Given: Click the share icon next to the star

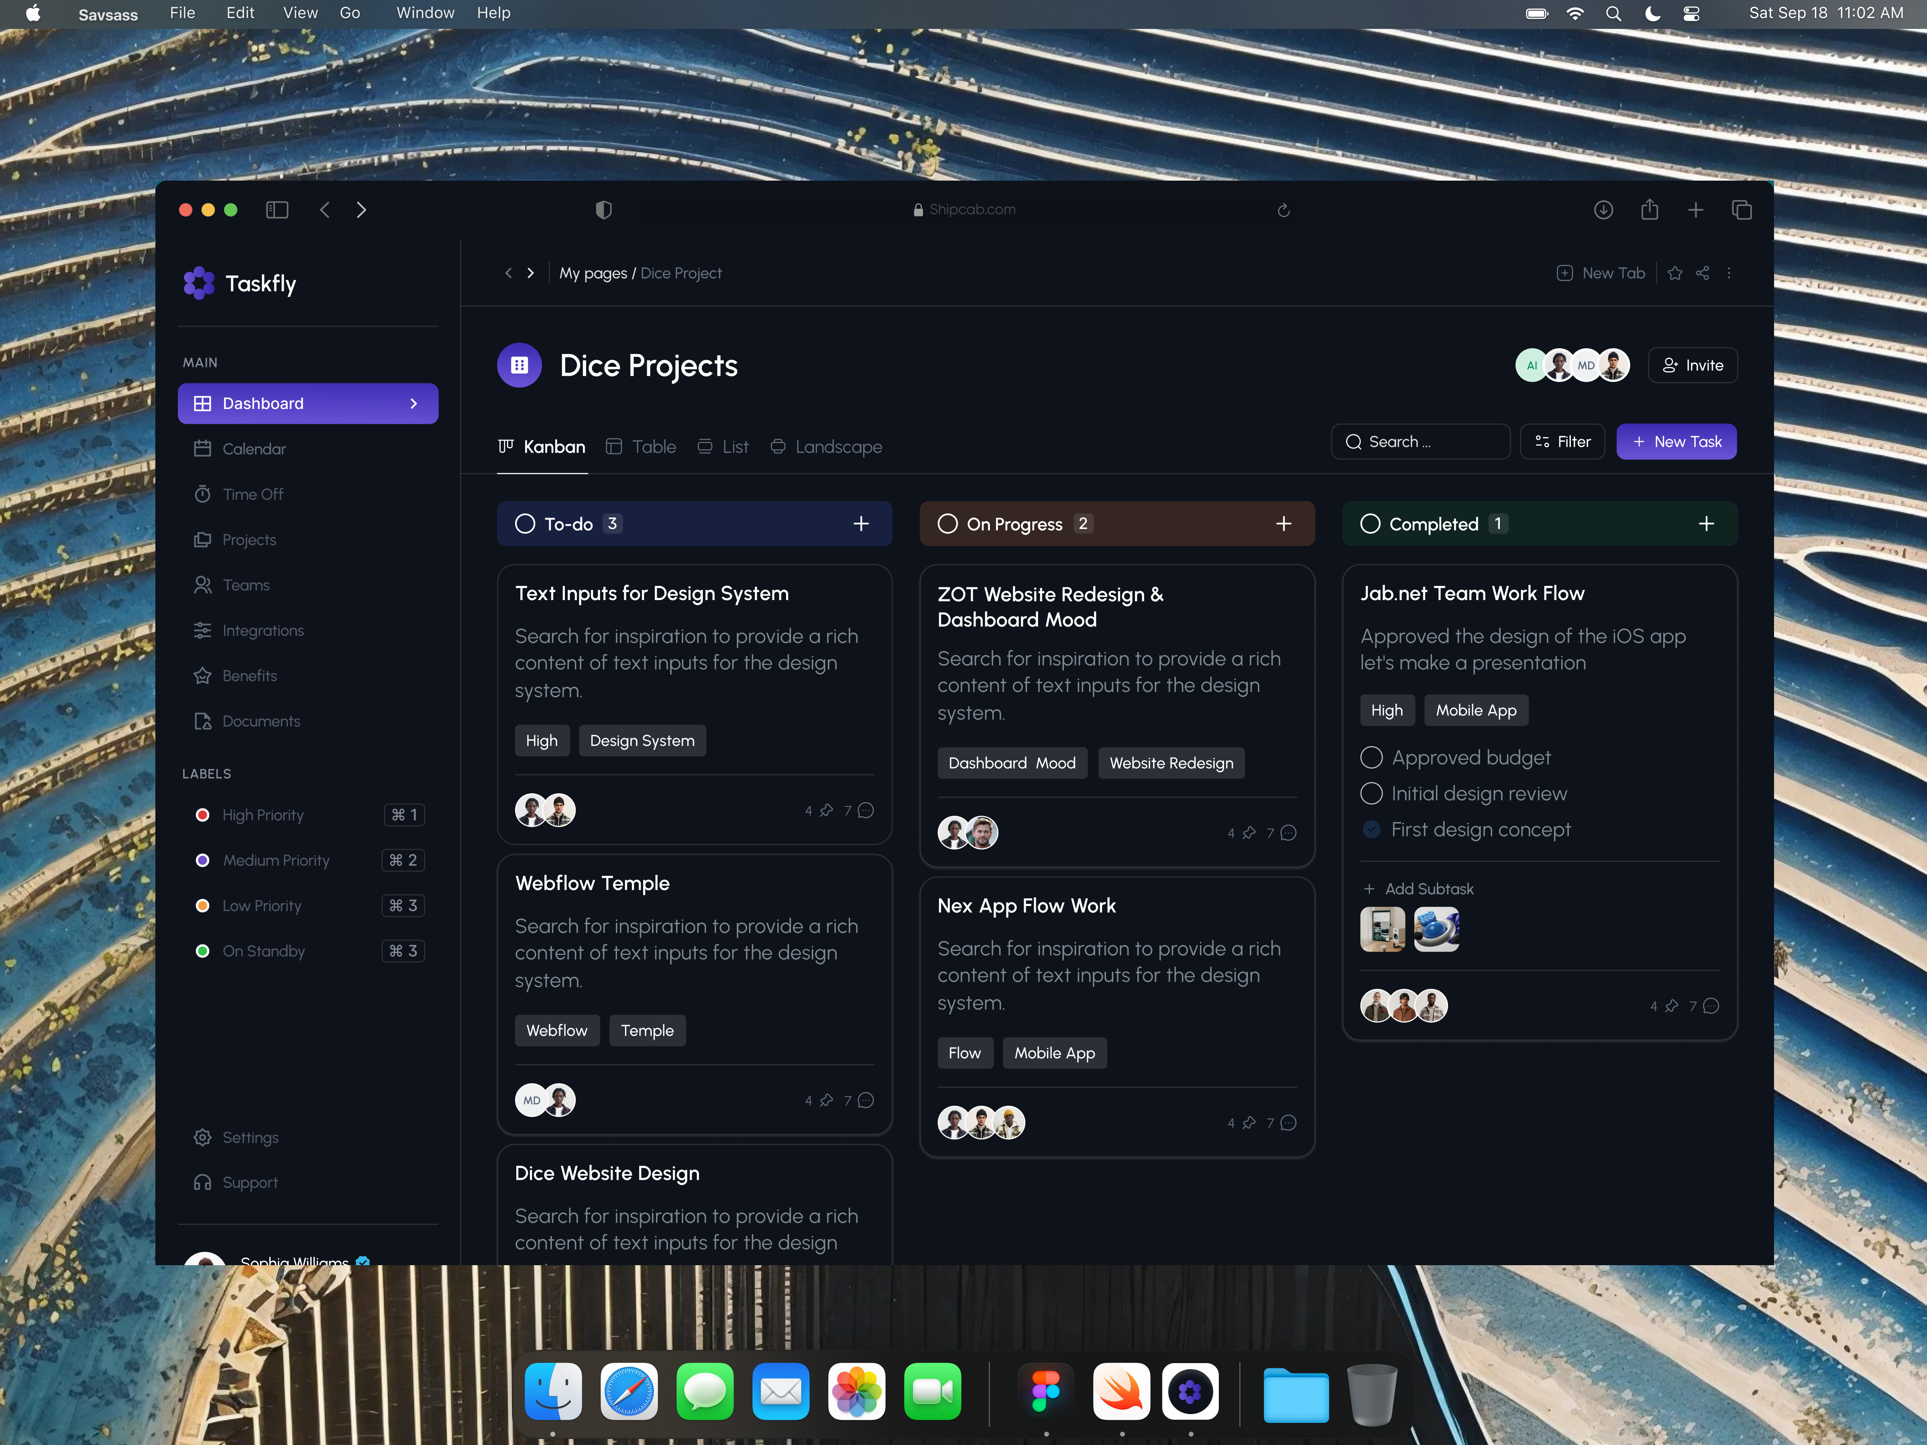Looking at the screenshot, I should pos(1702,273).
